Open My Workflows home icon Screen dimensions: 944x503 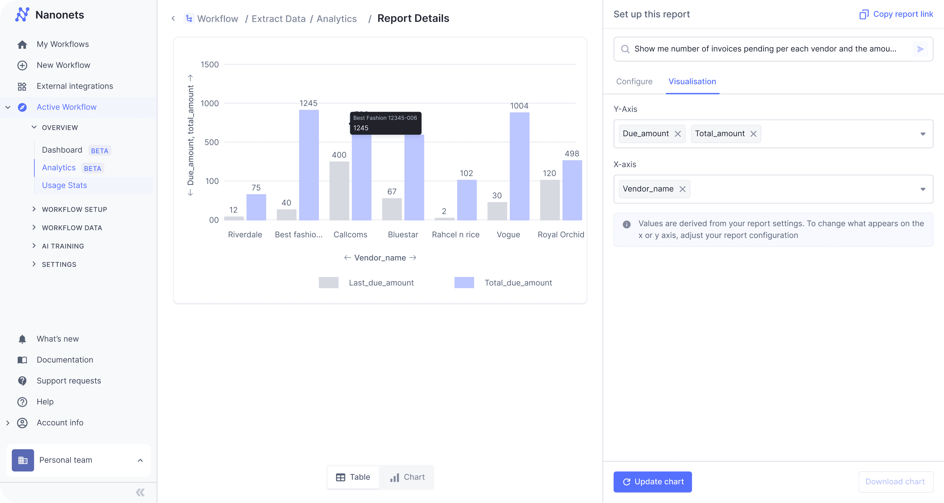(22, 44)
